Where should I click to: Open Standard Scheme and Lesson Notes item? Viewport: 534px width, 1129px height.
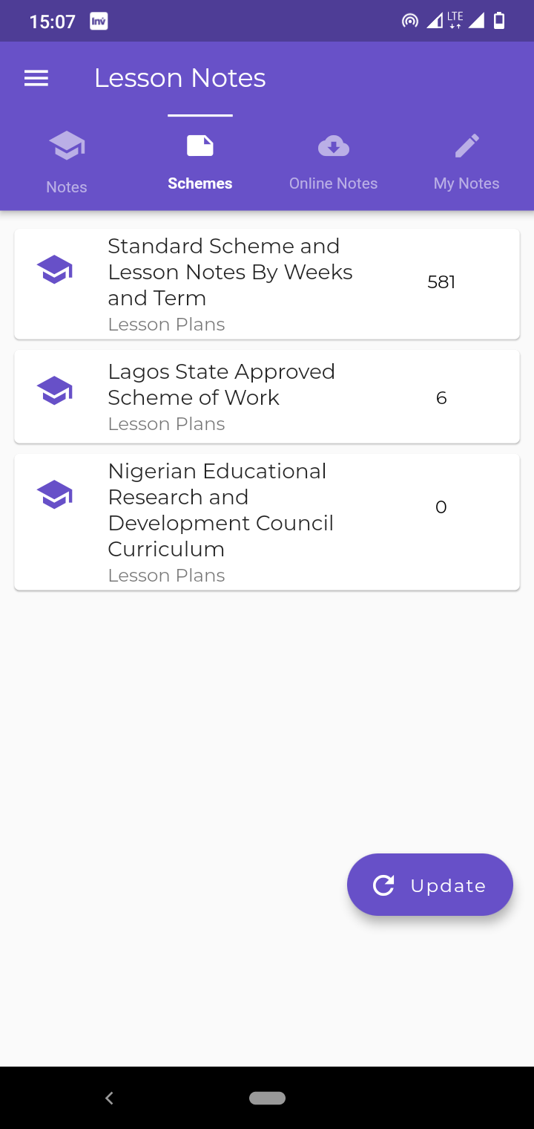[x=267, y=284]
